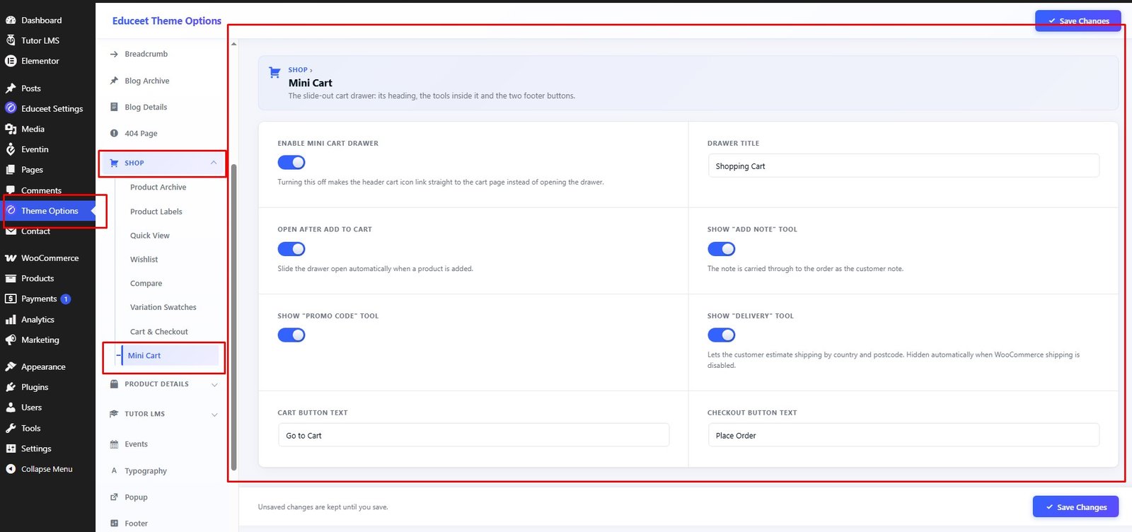
Task: Expand the Product Details section chevron
Action: coord(214,385)
